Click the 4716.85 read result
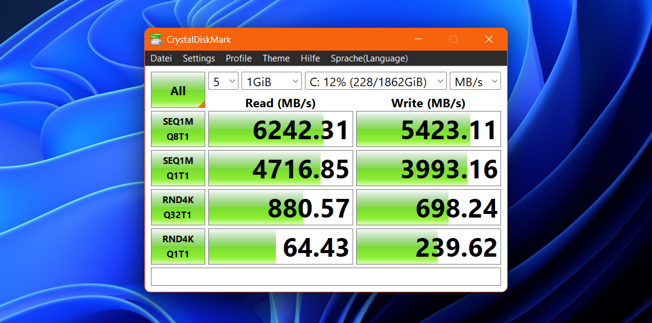This screenshot has width=652, height=323. tap(281, 168)
